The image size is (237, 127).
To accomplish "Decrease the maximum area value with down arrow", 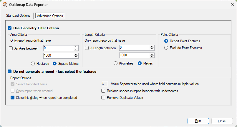I will pyautogui.click(x=76, y=57).
